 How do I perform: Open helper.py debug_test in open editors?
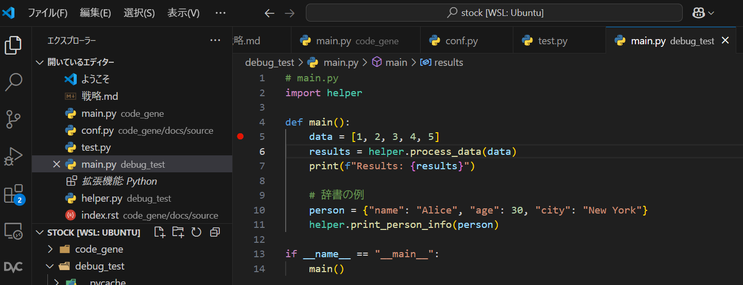pyautogui.click(x=132, y=199)
